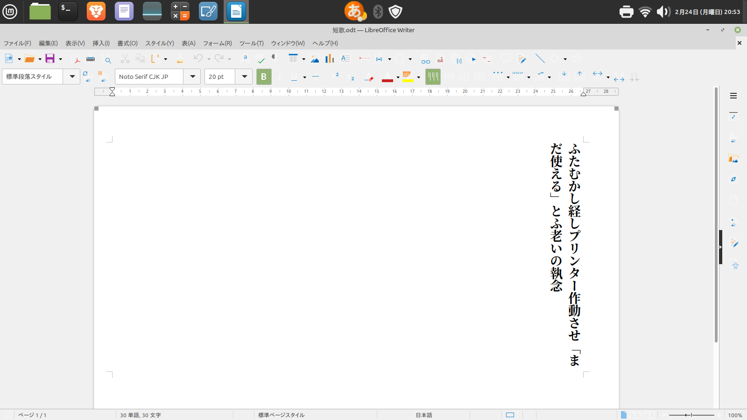Open the font size dropdown
The width and height of the screenshot is (747, 420).
(244, 77)
